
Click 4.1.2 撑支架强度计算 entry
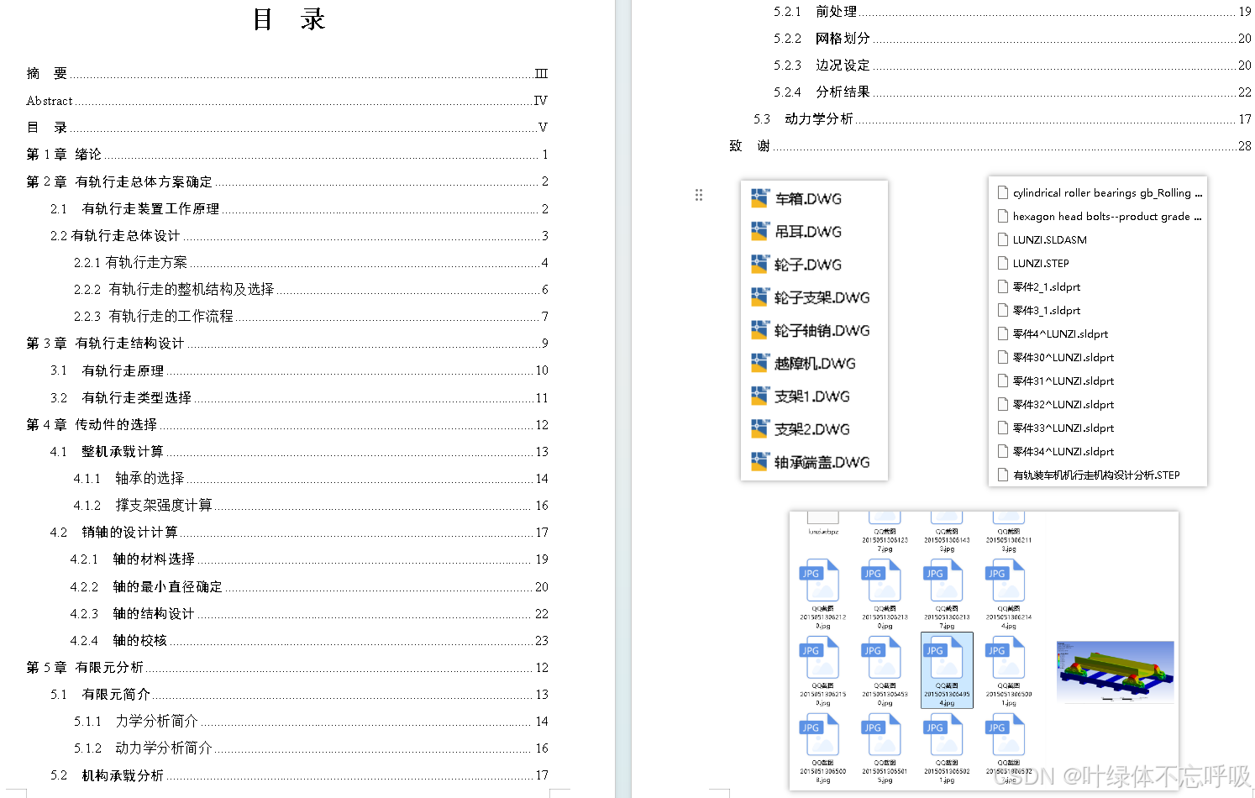coord(311,505)
